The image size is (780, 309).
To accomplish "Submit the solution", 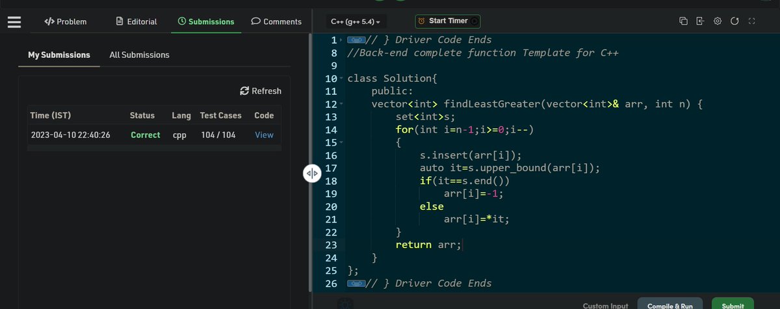I will (733, 306).
